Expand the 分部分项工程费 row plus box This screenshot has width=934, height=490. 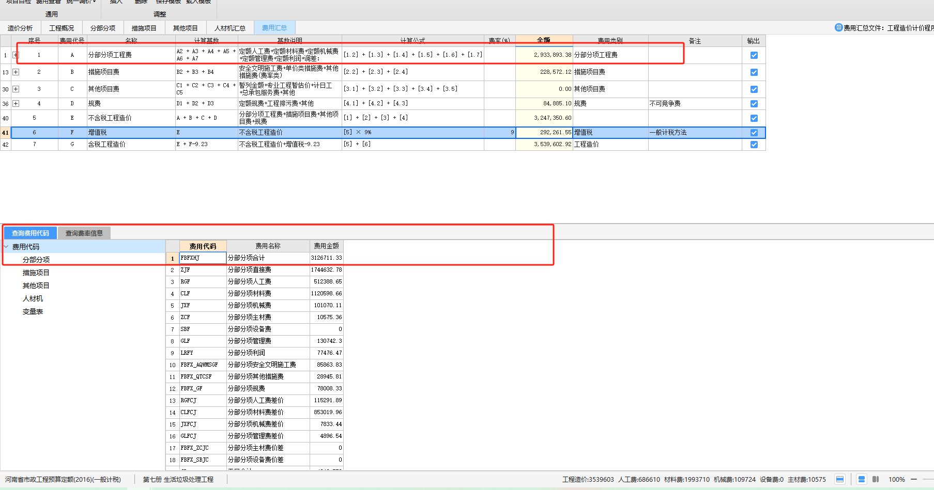tap(16, 55)
